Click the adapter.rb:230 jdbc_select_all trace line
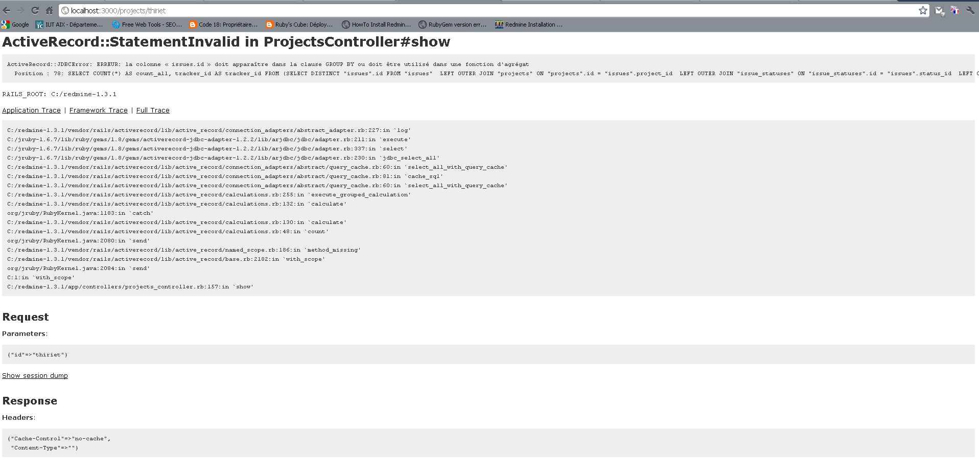The height and width of the screenshot is (474, 979). click(223, 158)
